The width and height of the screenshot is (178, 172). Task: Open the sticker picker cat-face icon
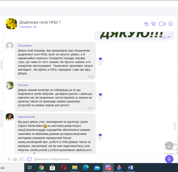click(x=29, y=159)
